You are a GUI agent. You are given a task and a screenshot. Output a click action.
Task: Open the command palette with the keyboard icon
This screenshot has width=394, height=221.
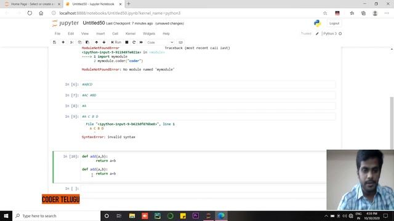click(180, 42)
